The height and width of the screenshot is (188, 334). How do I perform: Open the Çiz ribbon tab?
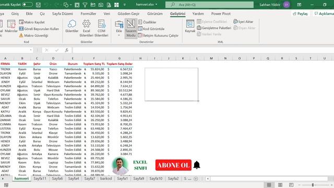point(42,14)
